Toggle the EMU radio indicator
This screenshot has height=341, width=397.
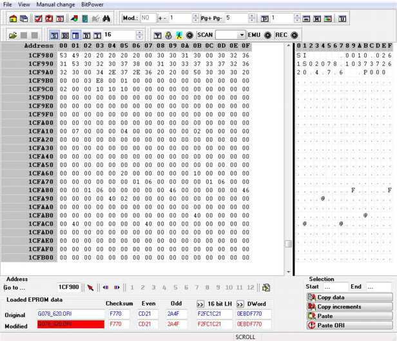click(267, 35)
